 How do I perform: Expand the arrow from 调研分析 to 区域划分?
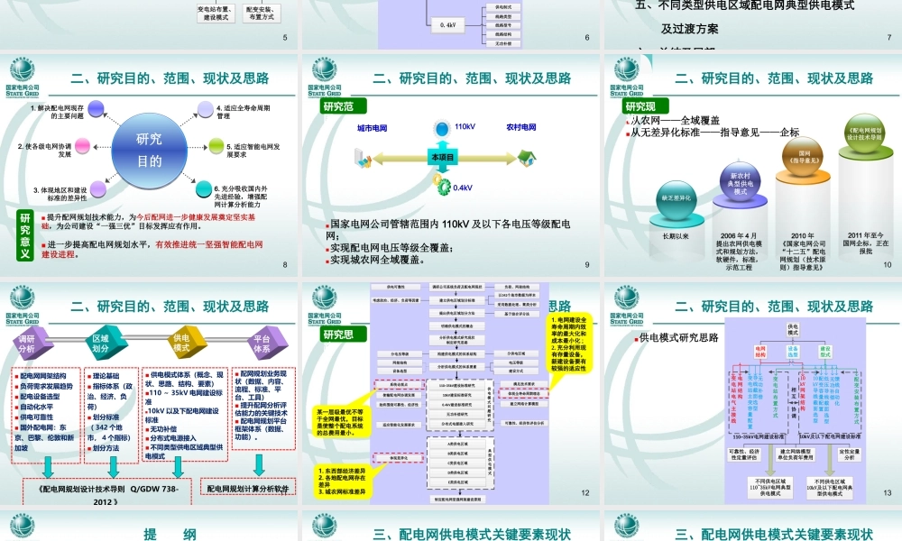tap(68, 341)
